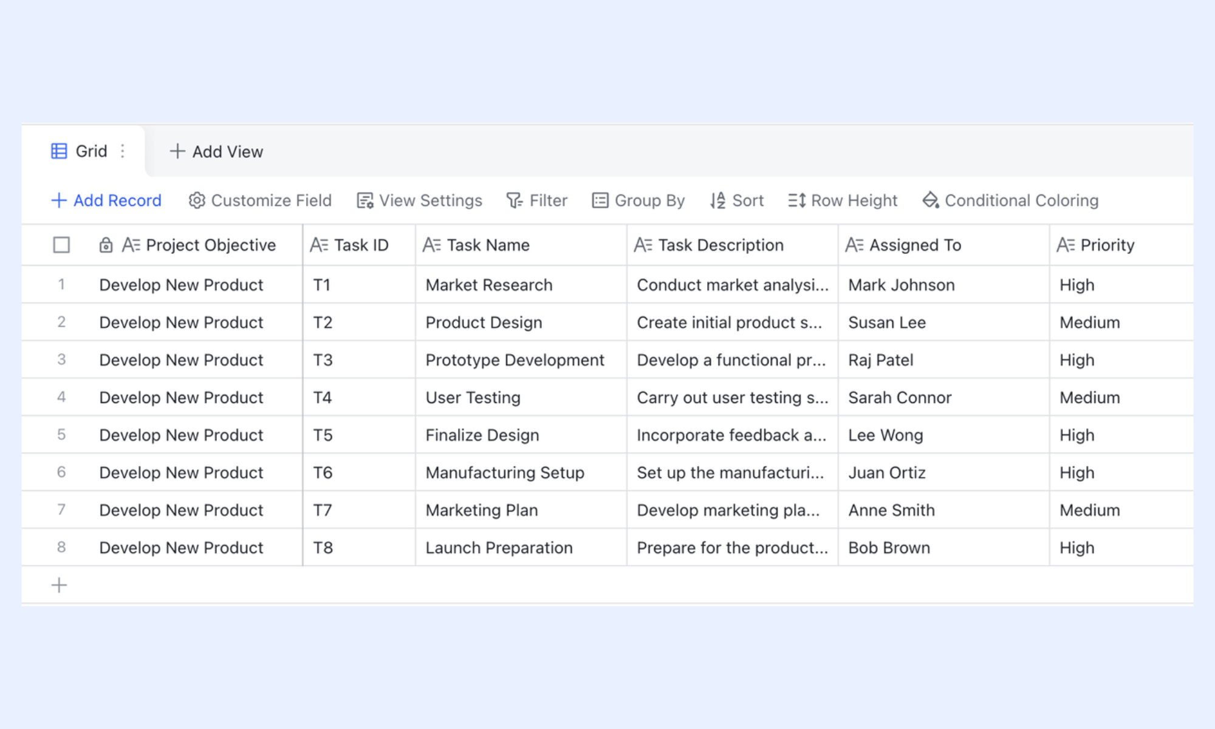Image resolution: width=1215 pixels, height=729 pixels.
Task: Click the Medium priority for Anne Smith
Action: pos(1121,510)
